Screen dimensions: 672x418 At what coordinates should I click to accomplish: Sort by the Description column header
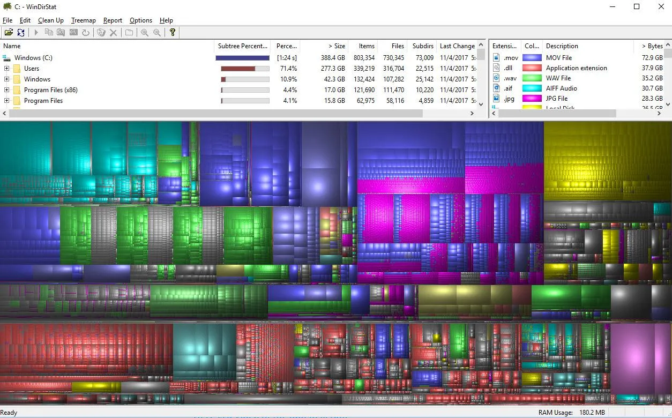pos(588,46)
